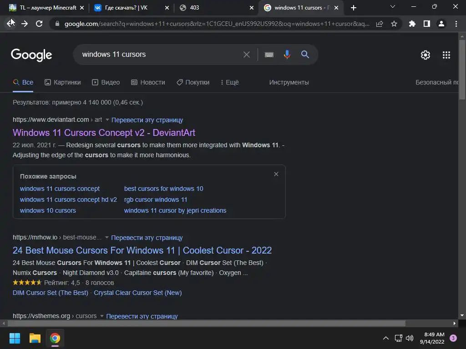Go back to the previous page
This screenshot has width=466, height=349.
(x=10, y=24)
